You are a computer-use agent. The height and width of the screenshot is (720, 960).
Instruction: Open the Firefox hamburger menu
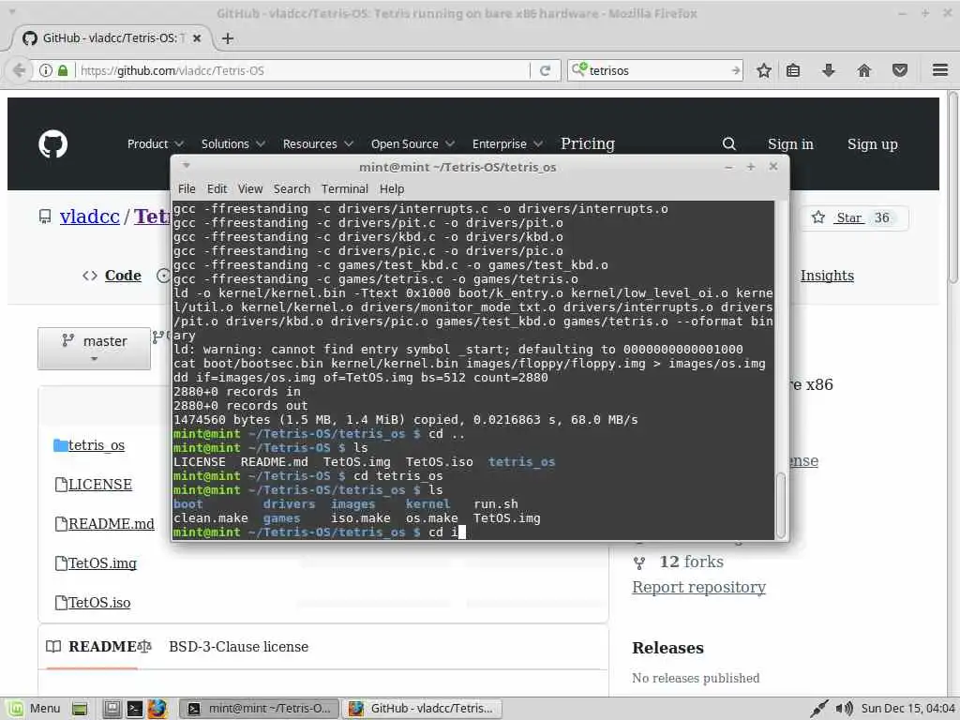[x=940, y=70]
